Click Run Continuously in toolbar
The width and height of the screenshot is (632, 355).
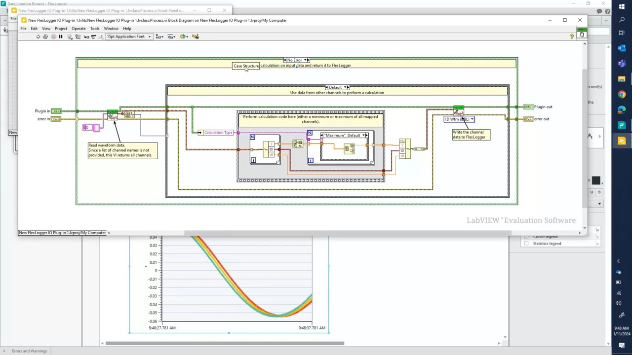pyautogui.click(x=45, y=36)
